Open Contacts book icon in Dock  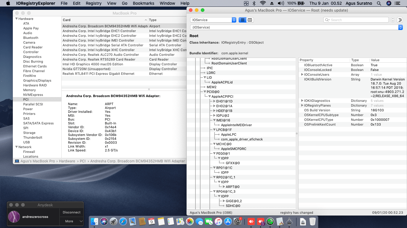(x=142, y=221)
